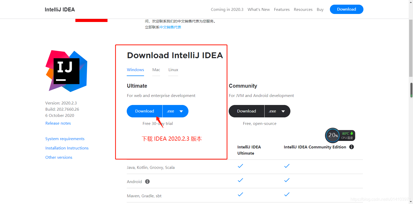413x204 pixels.
Task: Open System requirements link
Action: pos(65,139)
